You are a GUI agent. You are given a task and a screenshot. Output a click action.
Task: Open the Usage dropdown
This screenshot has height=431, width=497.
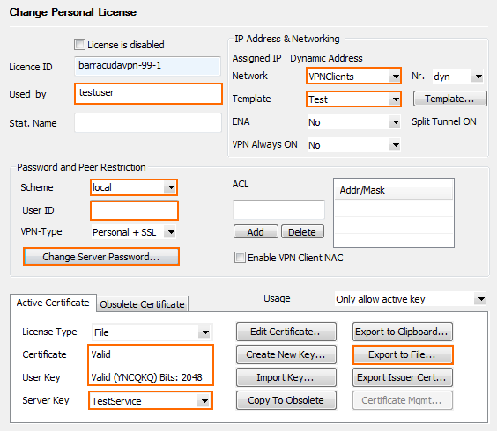coord(410,299)
